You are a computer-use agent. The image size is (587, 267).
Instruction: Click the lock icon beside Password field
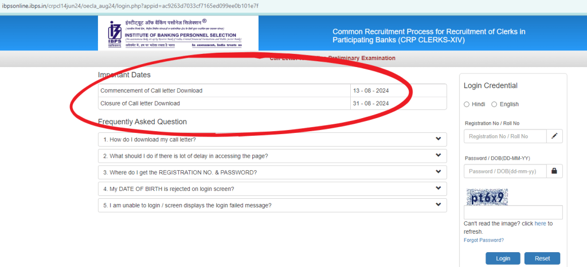[554, 171]
